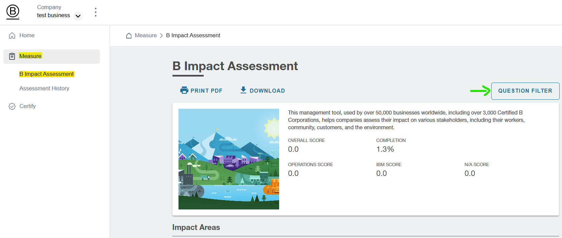This screenshot has width=562, height=238.
Task: Open the three-dot more options menu
Action: click(x=96, y=12)
